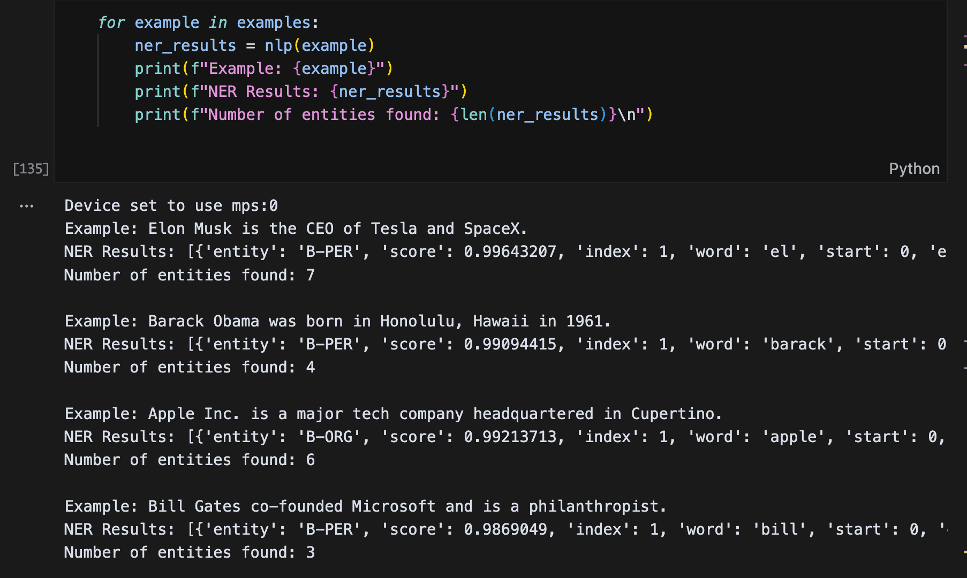This screenshot has width=967, height=578.
Task: Place cursor on the 'for' keyword
Action: click(111, 22)
